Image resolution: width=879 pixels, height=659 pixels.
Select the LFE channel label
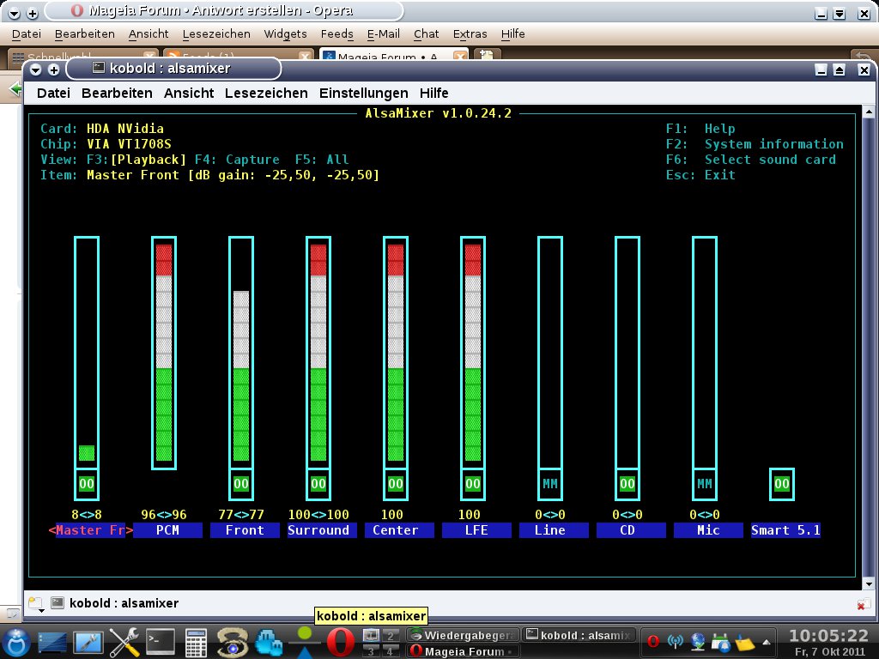[x=476, y=530]
